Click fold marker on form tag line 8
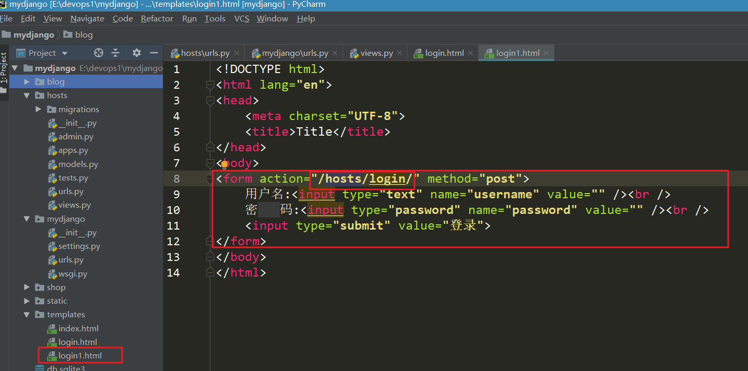Image resolution: width=748 pixels, height=371 pixels. click(x=210, y=179)
